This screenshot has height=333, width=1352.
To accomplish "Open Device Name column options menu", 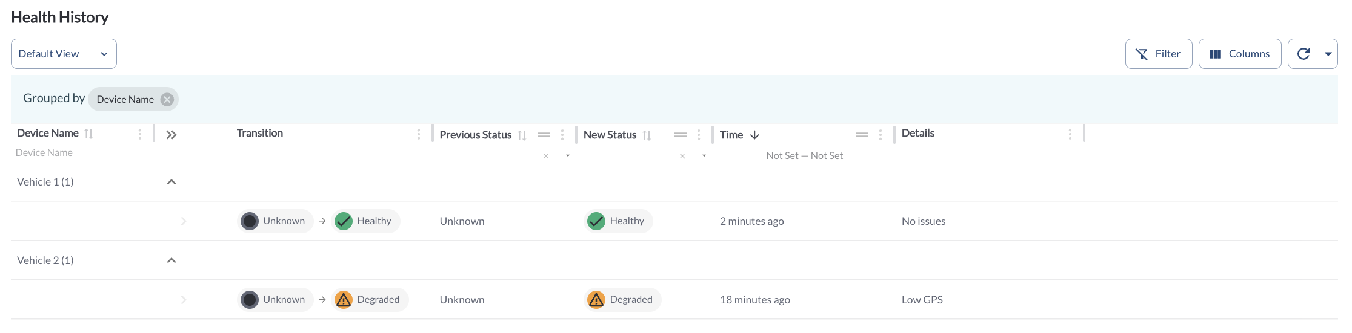I will coord(140,134).
